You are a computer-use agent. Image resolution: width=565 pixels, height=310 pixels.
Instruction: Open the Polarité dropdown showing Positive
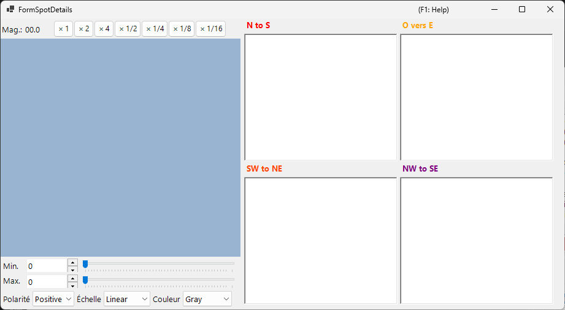click(x=53, y=299)
